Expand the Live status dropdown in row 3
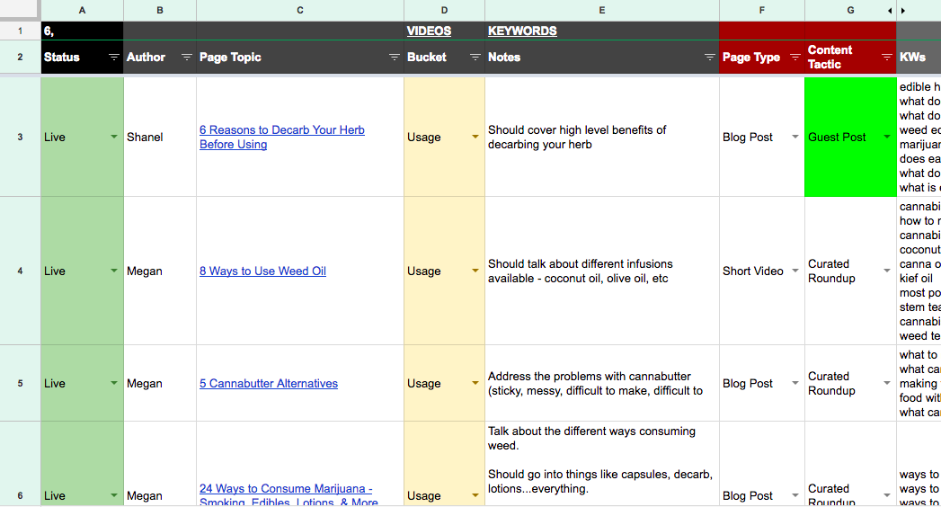 [x=114, y=137]
